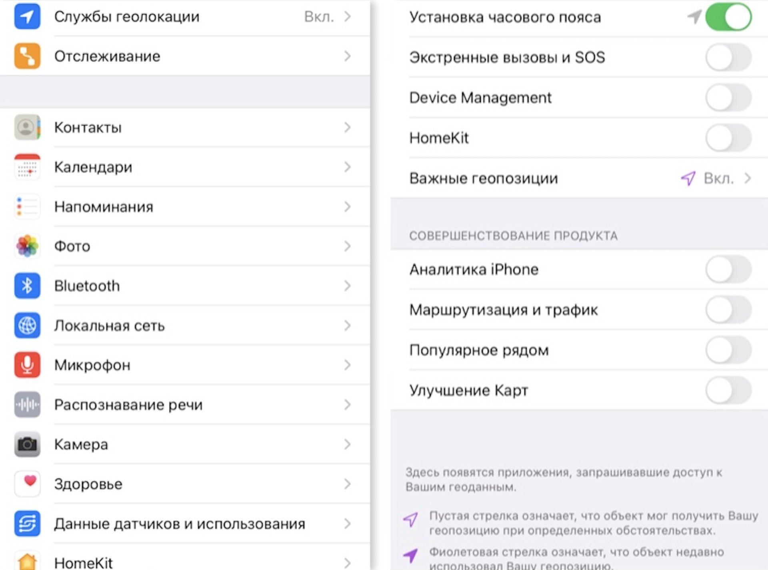Open Важные геопозиции chevron
This screenshot has height=570, width=768.
click(x=747, y=178)
